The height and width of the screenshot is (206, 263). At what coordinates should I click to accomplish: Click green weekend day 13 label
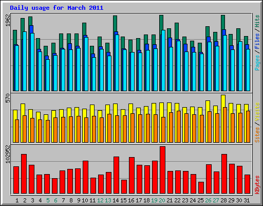108,200
